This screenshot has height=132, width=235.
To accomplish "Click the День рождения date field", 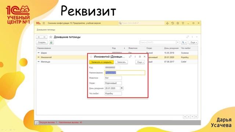I will point(112,88).
